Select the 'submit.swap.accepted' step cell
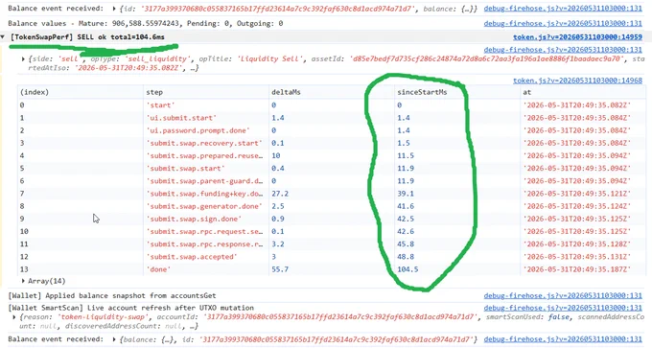This screenshot has width=652, height=348. 206,257
